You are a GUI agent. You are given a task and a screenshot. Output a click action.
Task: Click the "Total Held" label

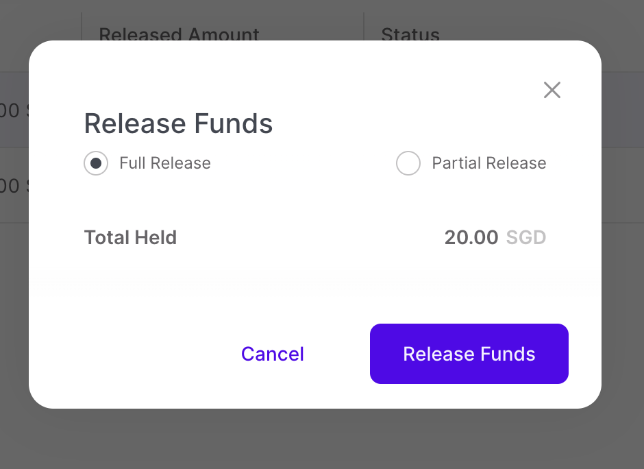[x=130, y=238]
